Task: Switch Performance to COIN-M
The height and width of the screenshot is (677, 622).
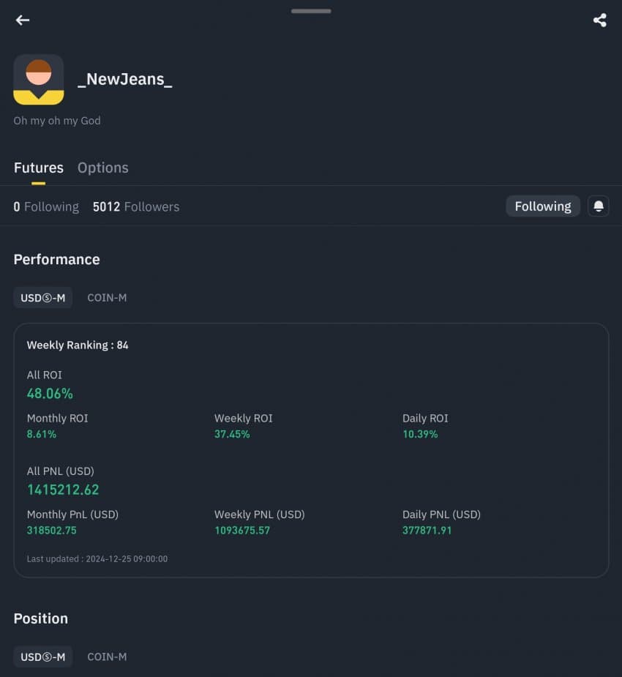Action: (107, 298)
